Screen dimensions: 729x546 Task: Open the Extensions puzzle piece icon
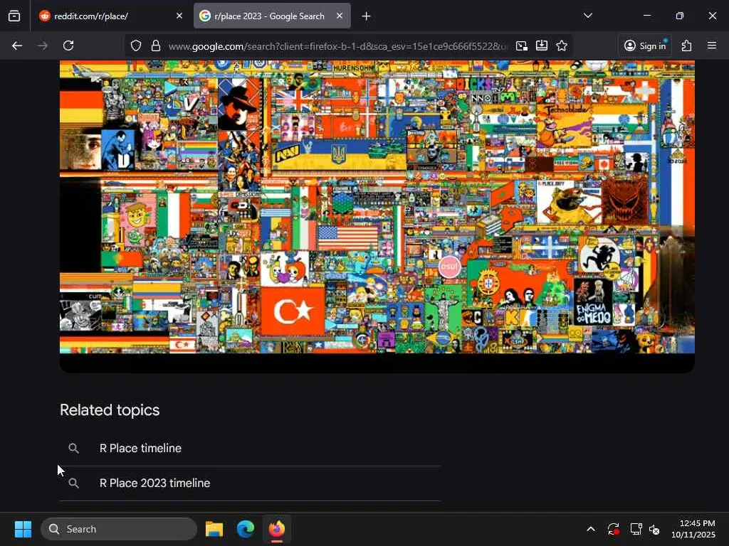(686, 45)
